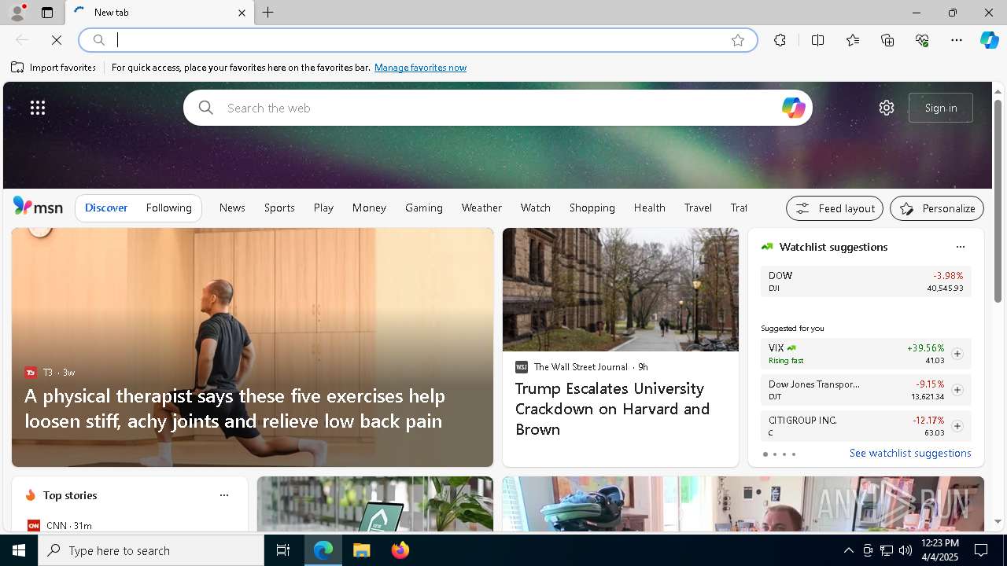Viewport: 1007px width, 566px height.
Task: Open the Health category
Action: pyautogui.click(x=650, y=208)
